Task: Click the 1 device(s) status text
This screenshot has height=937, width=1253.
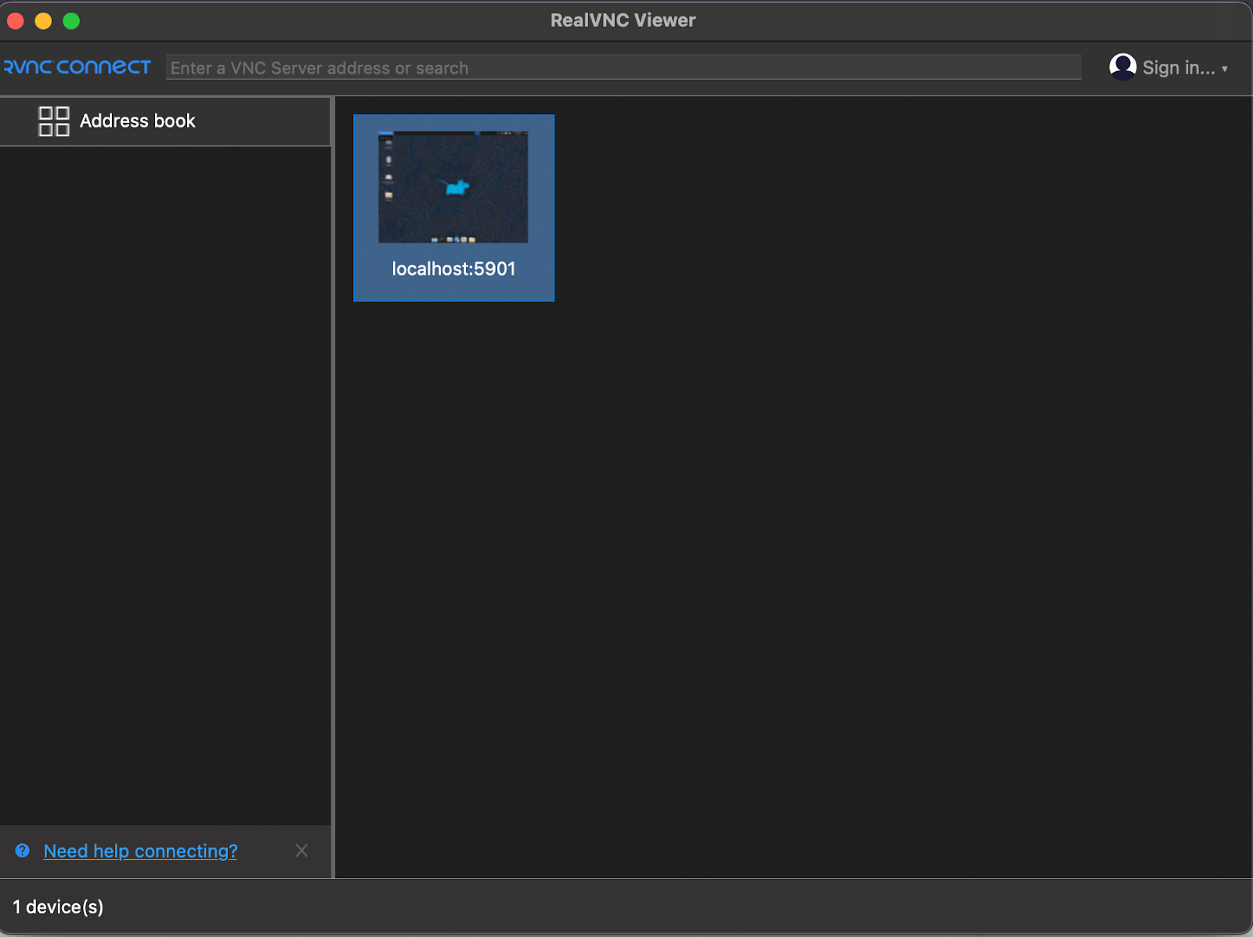Action: 58,907
